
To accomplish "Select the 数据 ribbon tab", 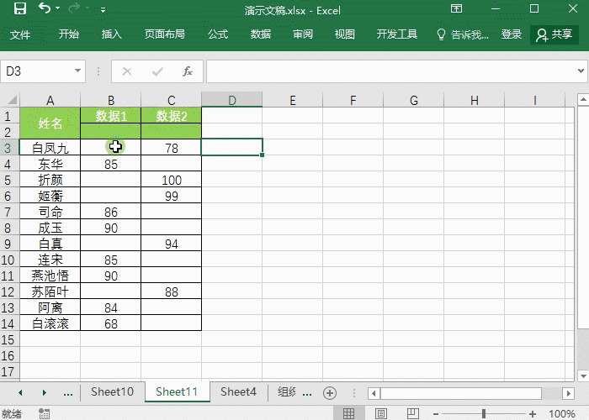I will [x=261, y=34].
